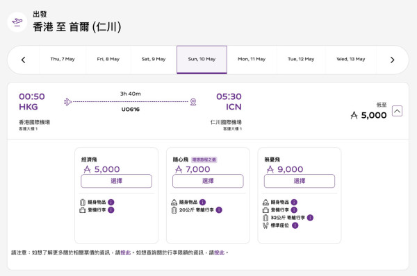
Task: Click the HKG airport code
Action: point(28,107)
